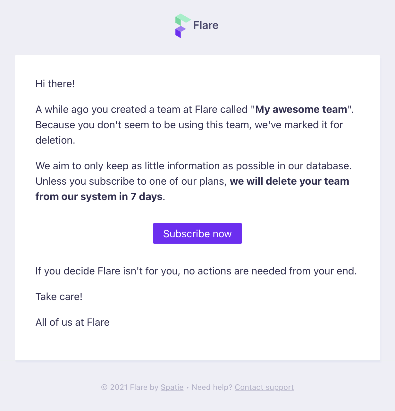This screenshot has width=395, height=411.
Task: Click the bold "we will delete your team" text
Action: (x=290, y=181)
